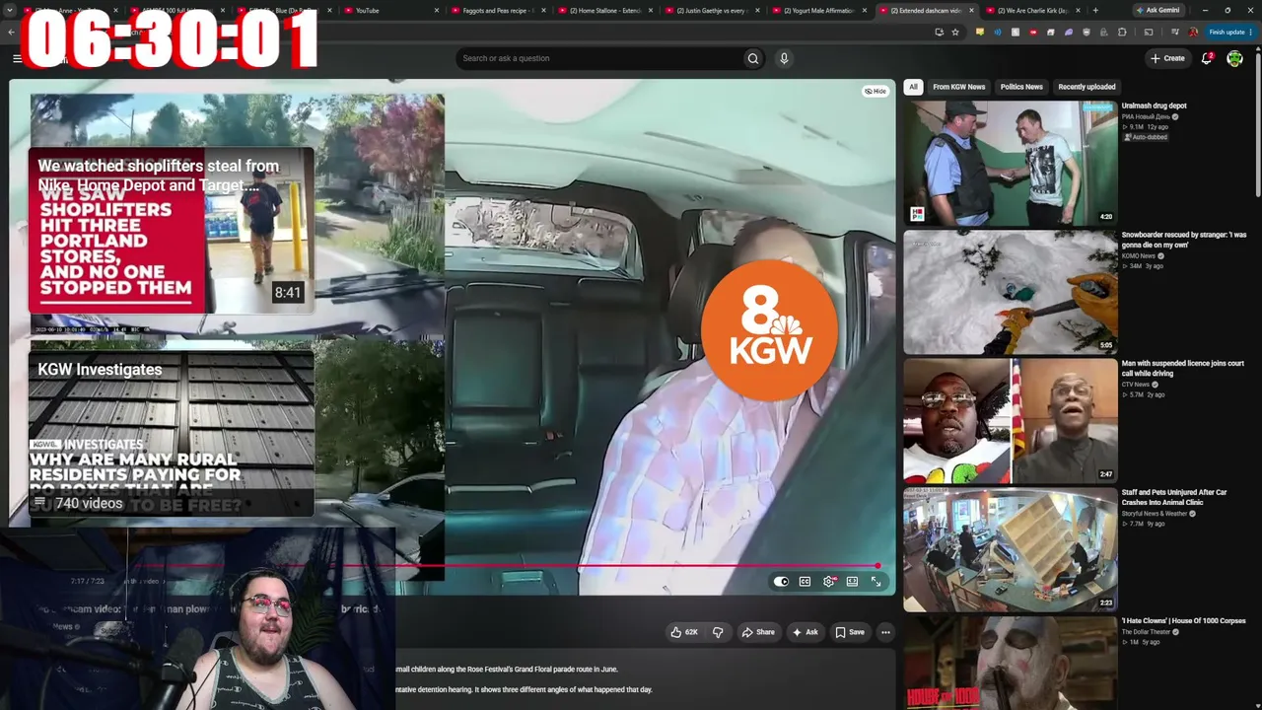Open the Man with suspended licence title
The image size is (1262, 710).
tap(1183, 368)
